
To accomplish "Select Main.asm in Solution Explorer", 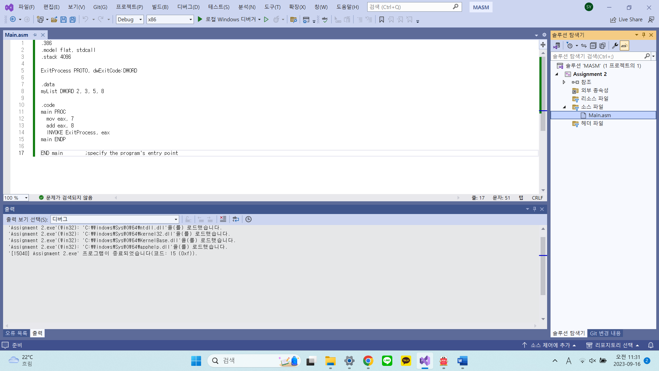I will click(600, 115).
